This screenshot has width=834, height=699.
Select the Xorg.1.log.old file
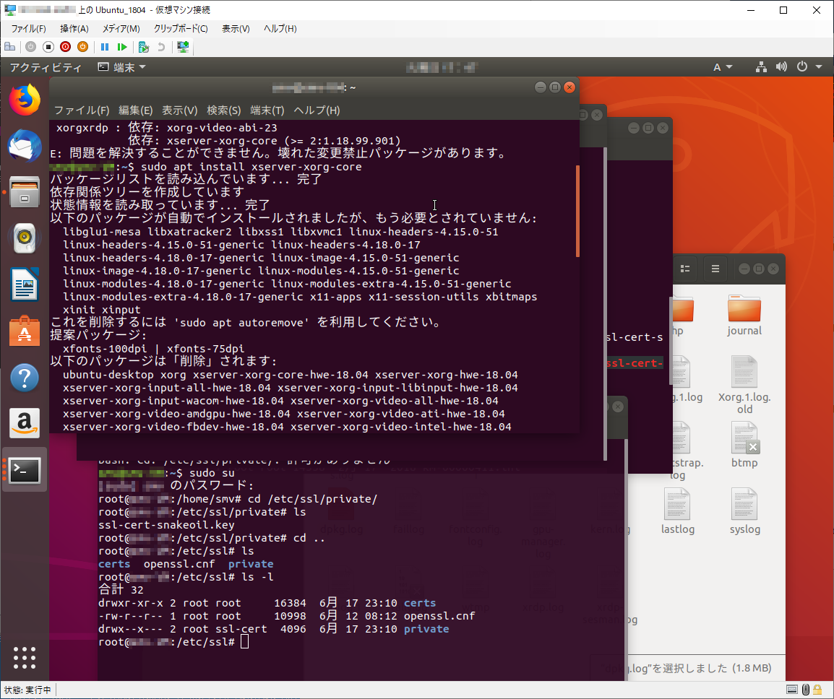tap(744, 385)
